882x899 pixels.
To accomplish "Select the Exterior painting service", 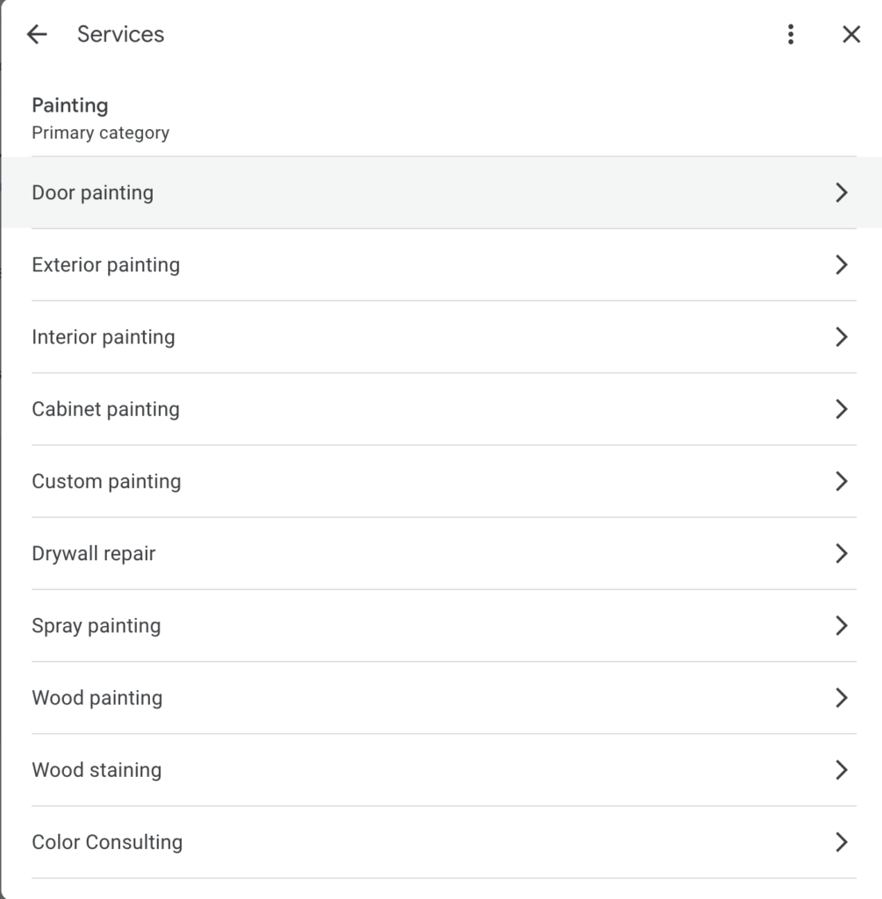I will [106, 265].
